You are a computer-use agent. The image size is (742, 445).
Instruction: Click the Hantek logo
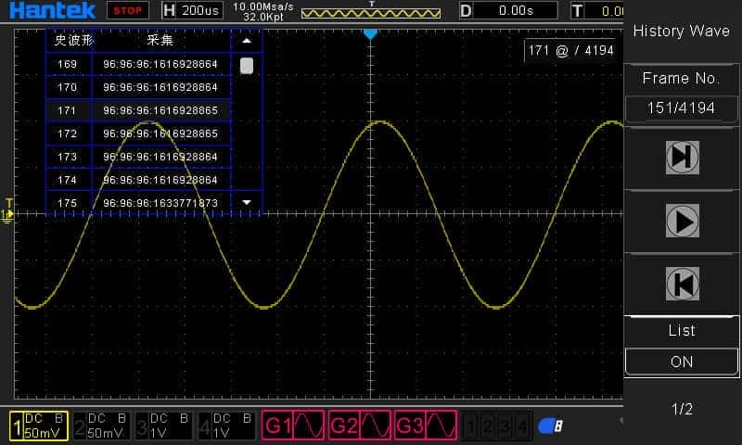[x=52, y=10]
